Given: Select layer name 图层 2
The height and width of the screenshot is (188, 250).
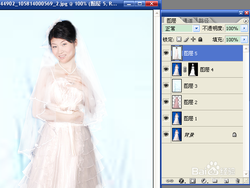Looking at the screenshot, I should pyautogui.click(x=190, y=102).
